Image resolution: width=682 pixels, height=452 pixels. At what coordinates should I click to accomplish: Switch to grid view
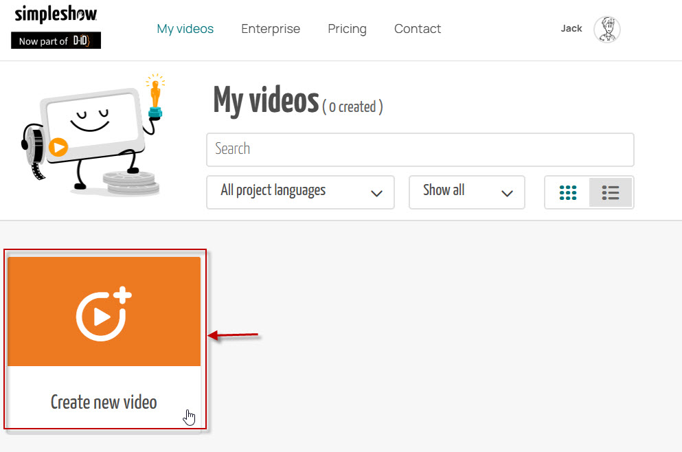(x=568, y=192)
